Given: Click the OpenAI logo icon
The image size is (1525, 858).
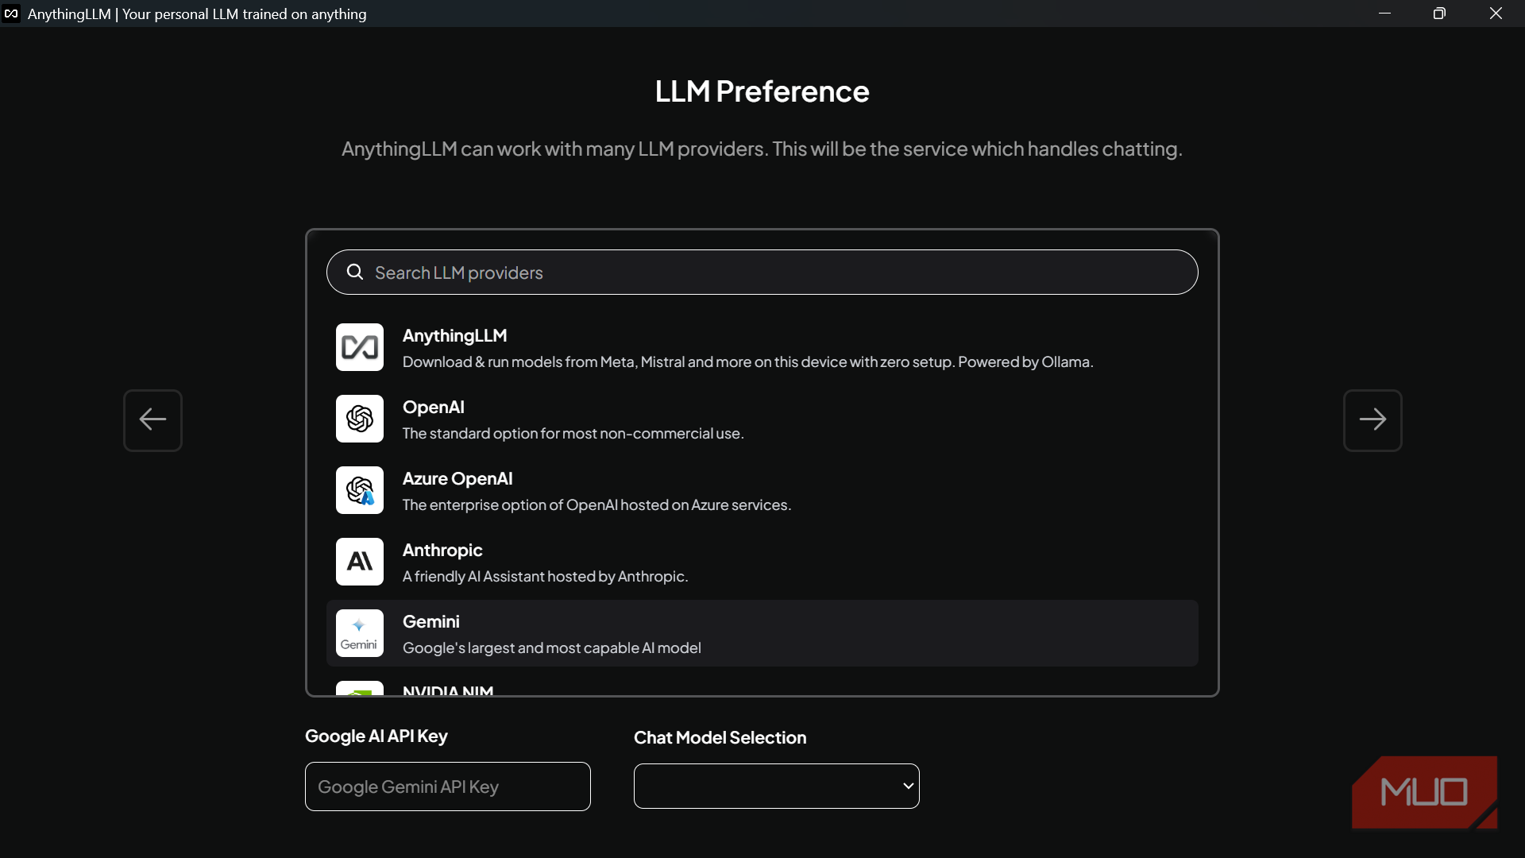Looking at the screenshot, I should point(360,419).
